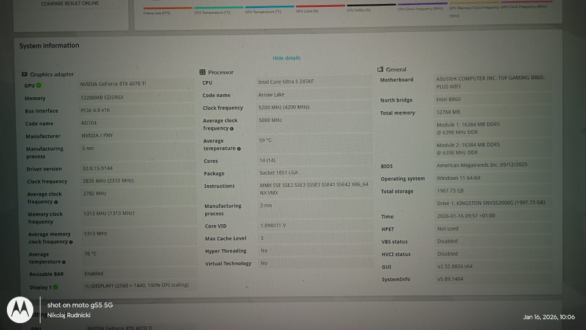Select the 12288MB GDDR6X memory value

(x=102, y=97)
